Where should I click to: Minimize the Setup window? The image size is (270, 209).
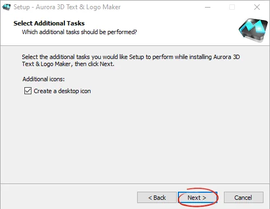tap(208, 7)
